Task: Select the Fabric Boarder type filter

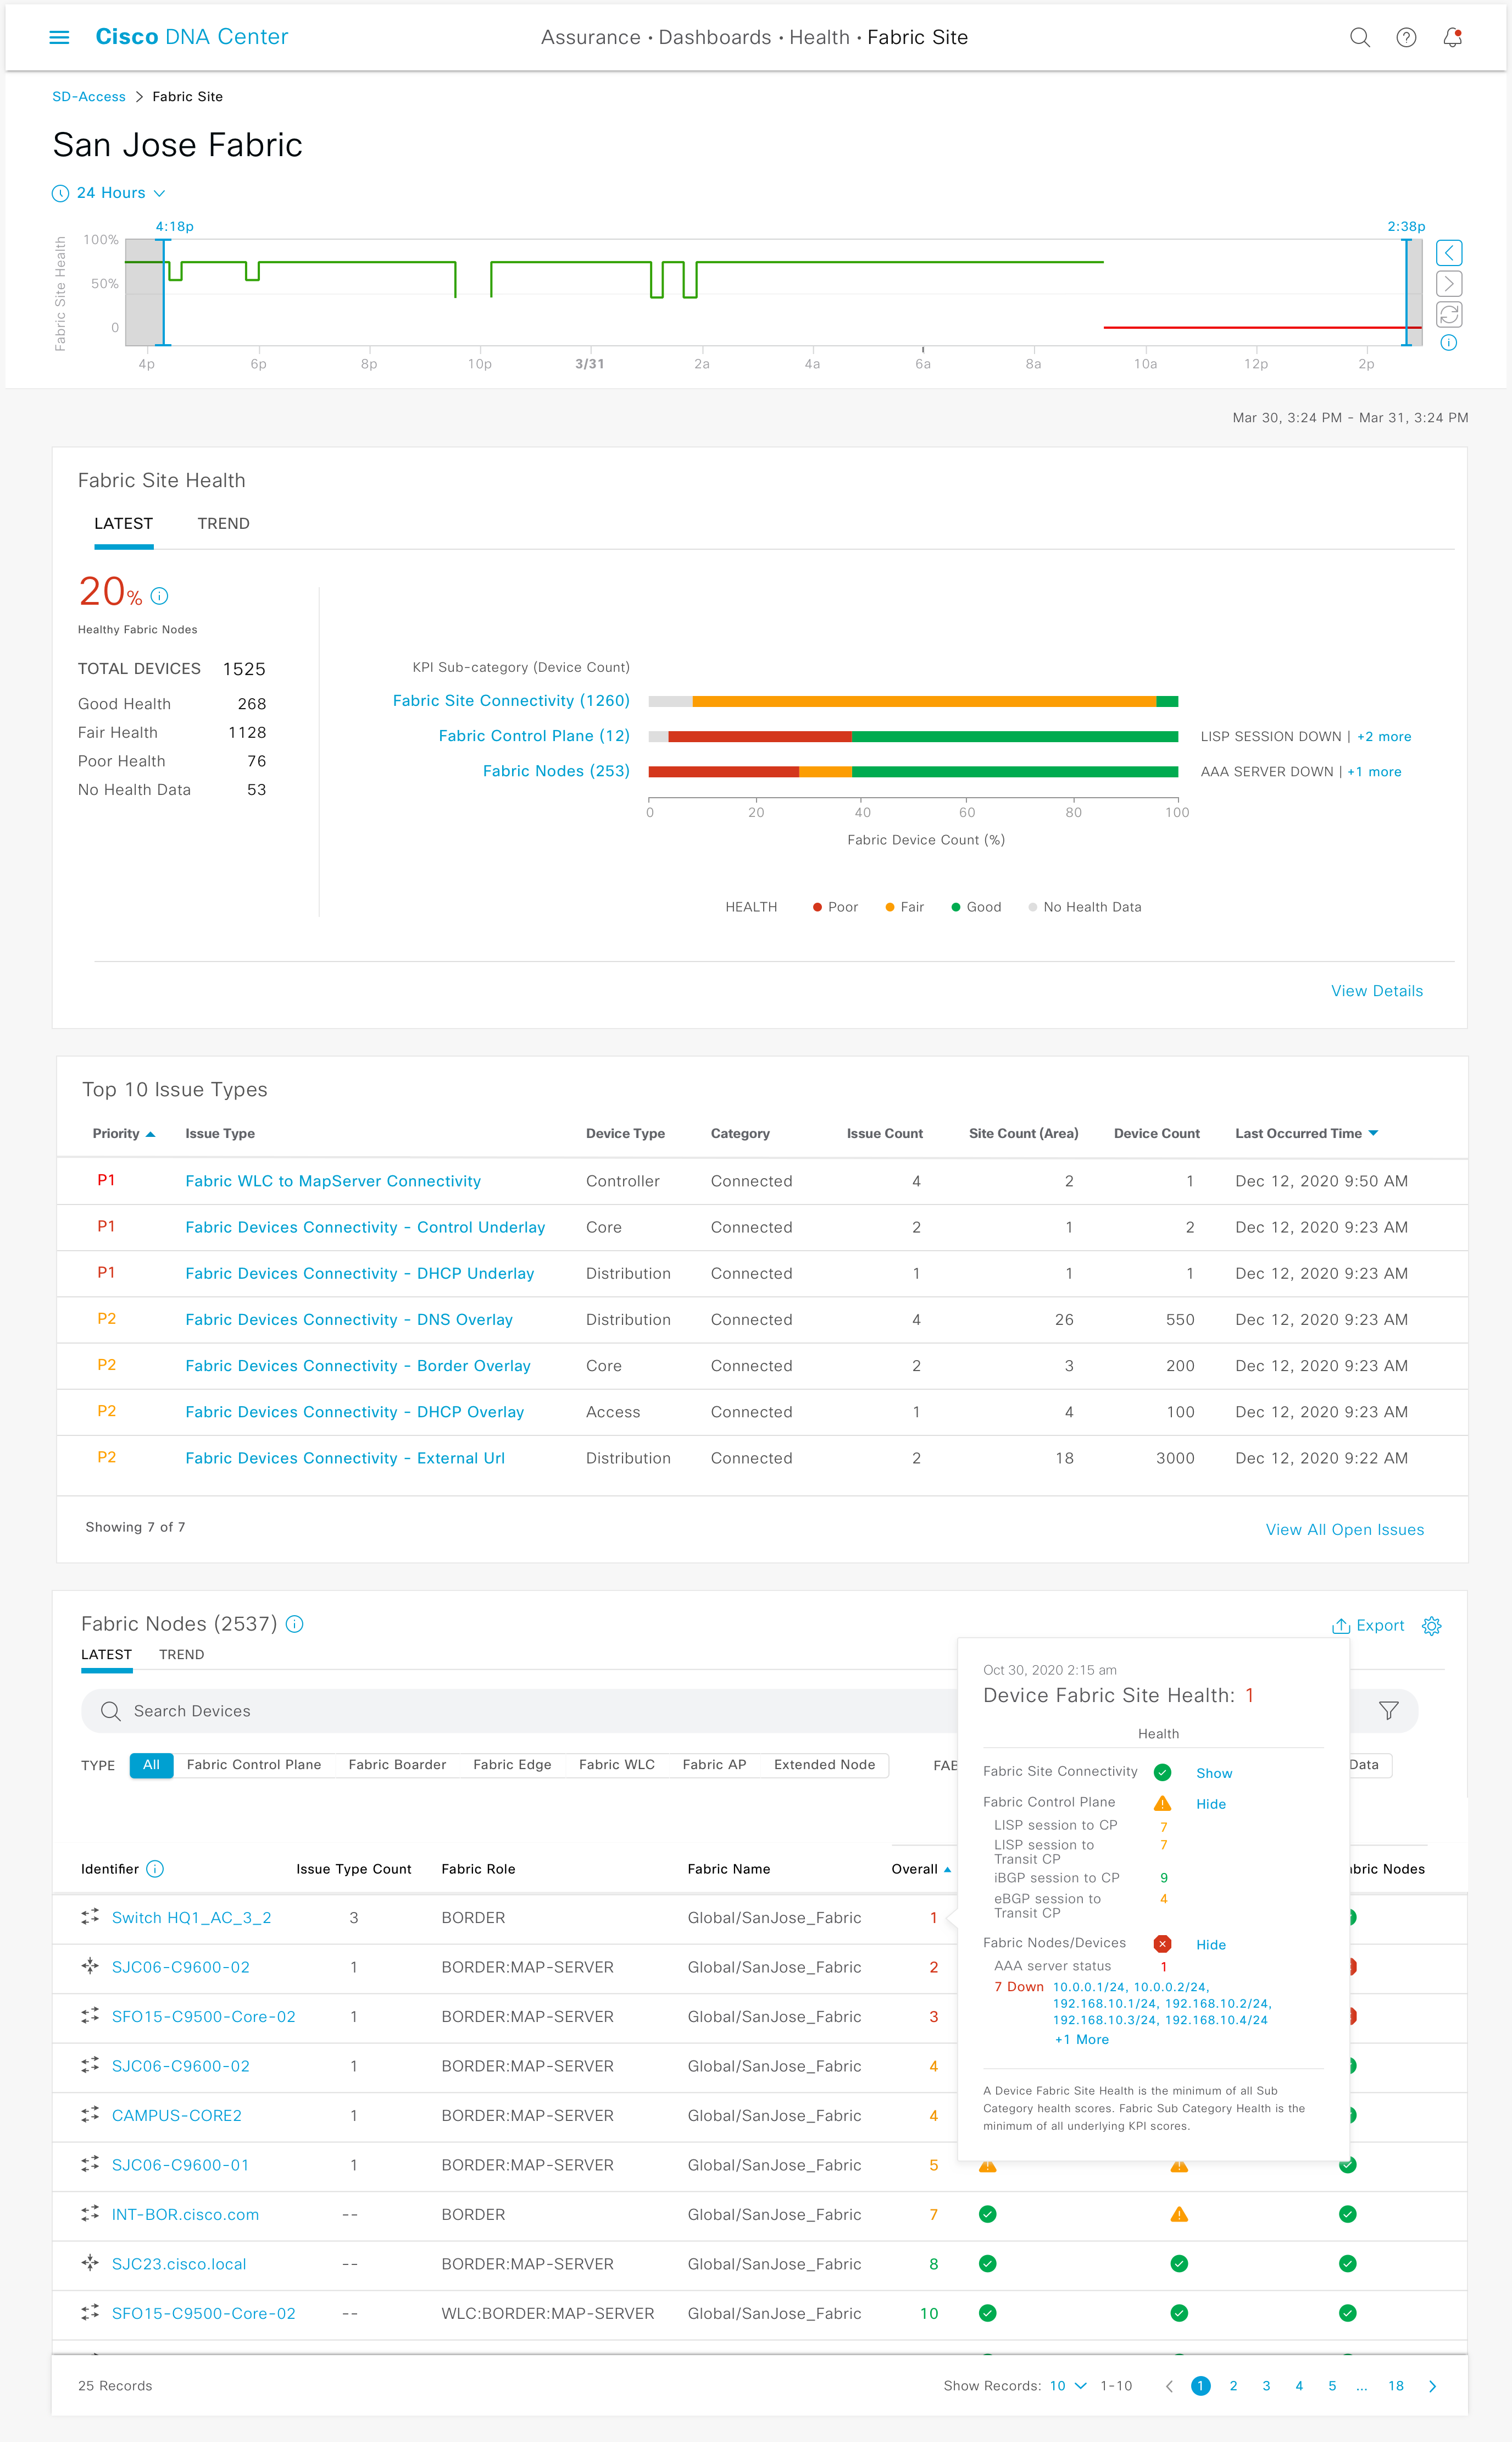Action: 397,1765
